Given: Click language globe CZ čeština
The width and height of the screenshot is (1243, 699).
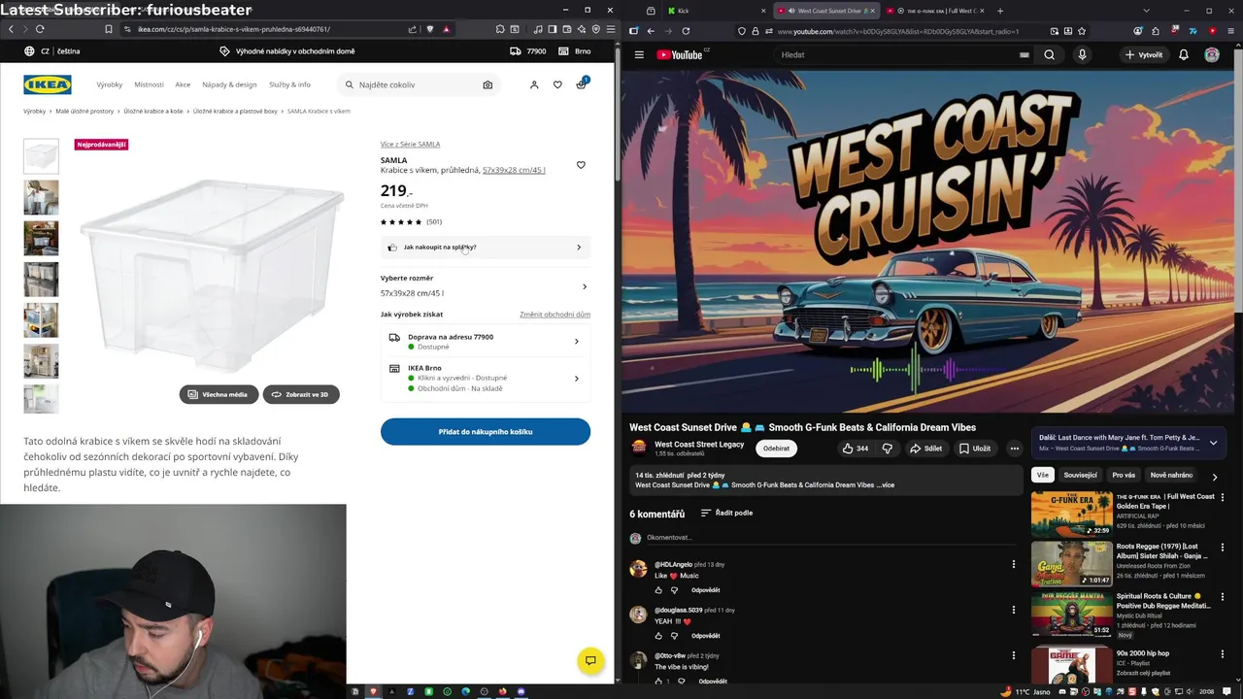Looking at the screenshot, I should point(52,50).
